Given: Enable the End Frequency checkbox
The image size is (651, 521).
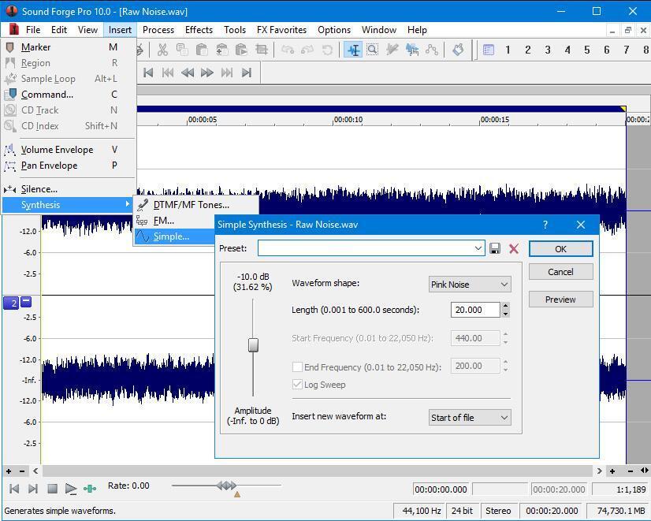Looking at the screenshot, I should coord(298,367).
